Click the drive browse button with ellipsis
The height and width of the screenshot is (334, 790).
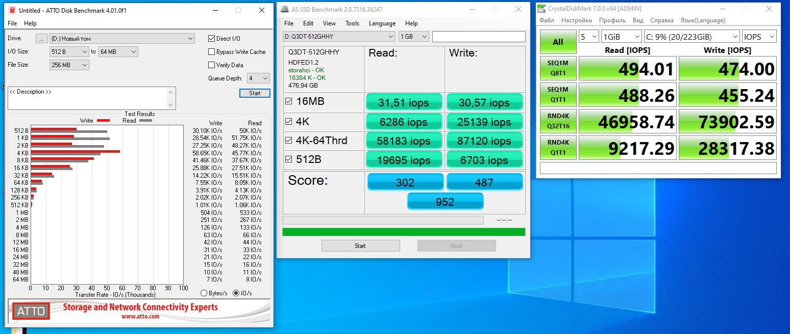[42, 39]
